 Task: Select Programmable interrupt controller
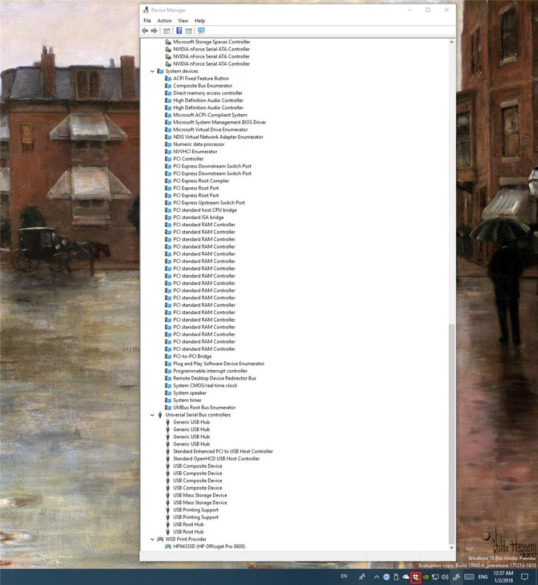click(x=210, y=371)
